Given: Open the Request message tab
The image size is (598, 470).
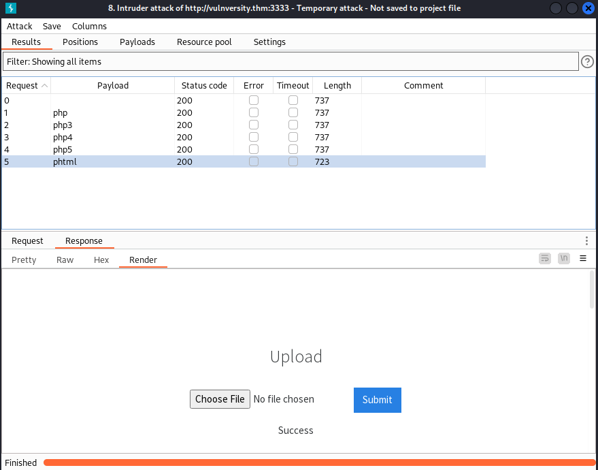Looking at the screenshot, I should [x=27, y=241].
